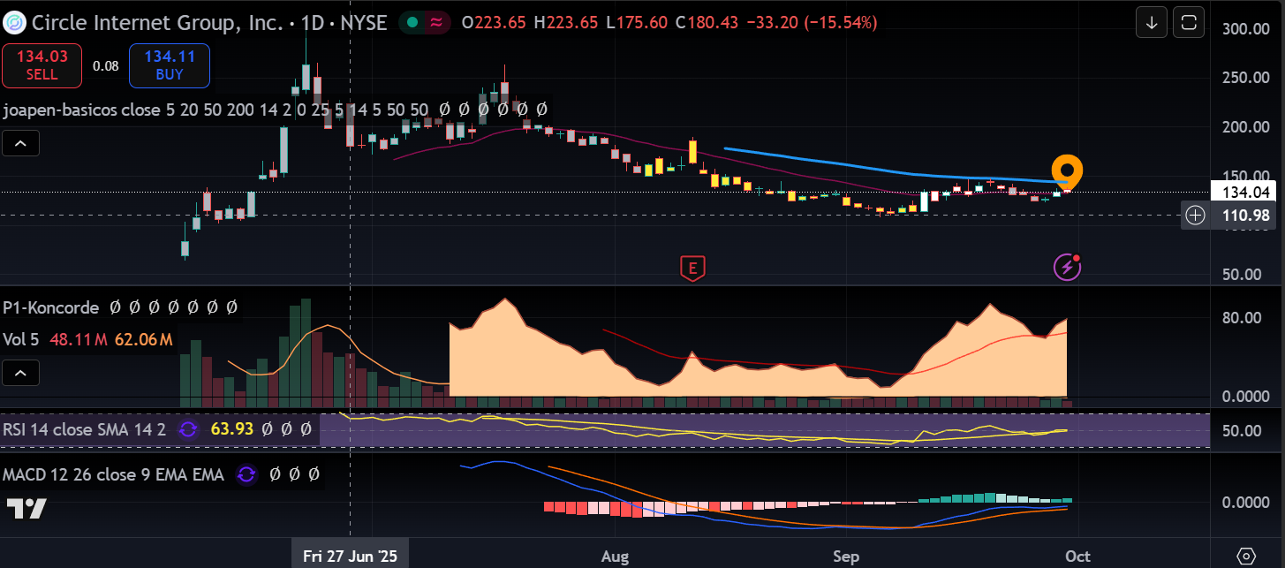Click the blue 134.11 BUY button
Screen dimensions: 1285x568
169,66
